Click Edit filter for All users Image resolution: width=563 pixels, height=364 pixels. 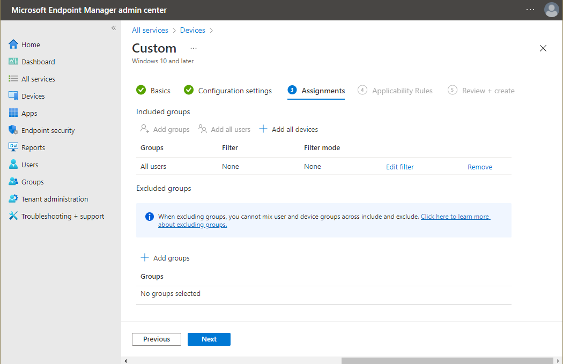(399, 167)
